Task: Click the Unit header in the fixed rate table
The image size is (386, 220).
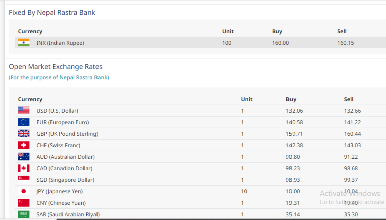Action: pos(228,31)
